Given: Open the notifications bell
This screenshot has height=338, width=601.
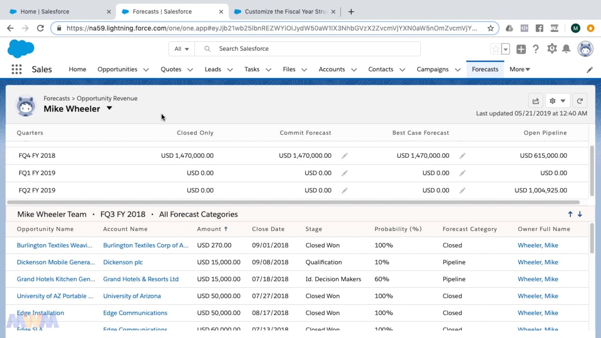Looking at the screenshot, I should pos(566,49).
